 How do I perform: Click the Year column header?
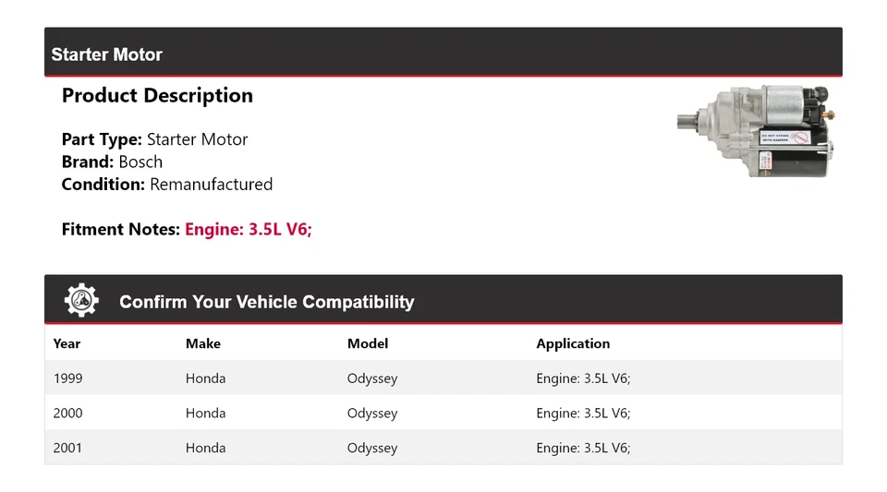(67, 343)
